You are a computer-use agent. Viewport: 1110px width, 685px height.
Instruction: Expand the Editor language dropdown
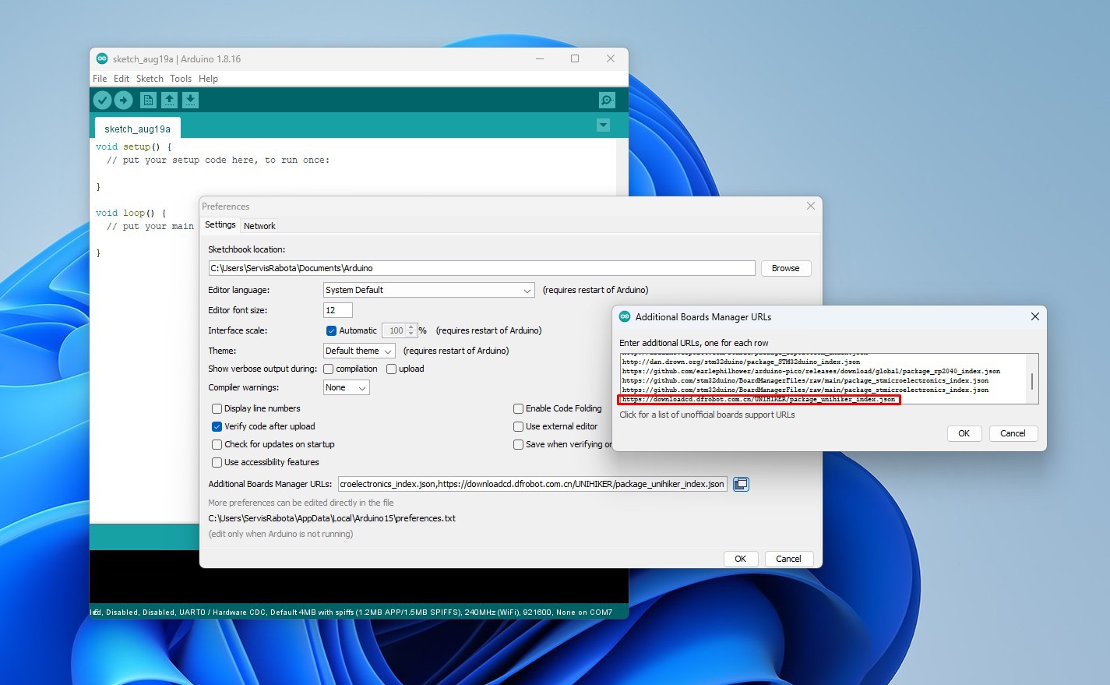[x=428, y=290]
